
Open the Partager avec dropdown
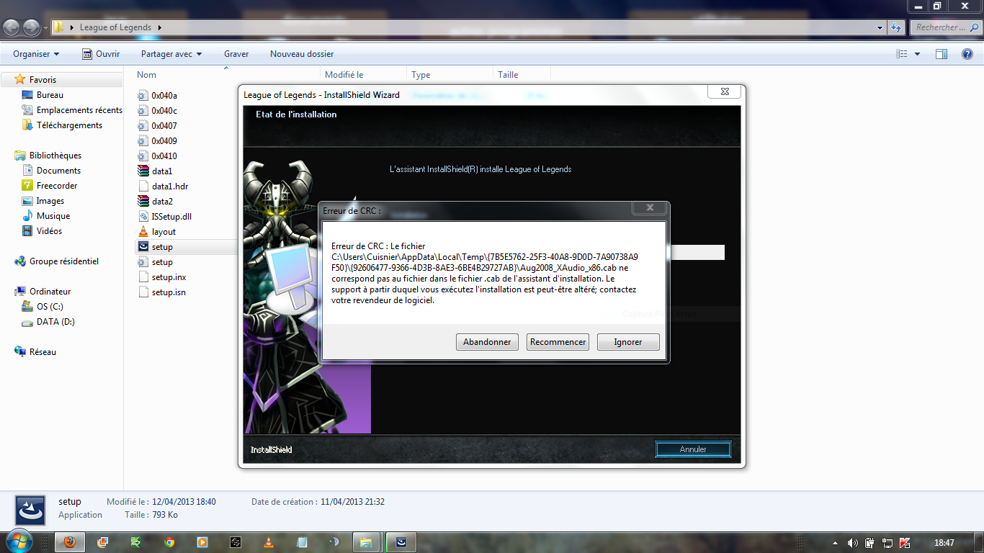[x=171, y=54]
